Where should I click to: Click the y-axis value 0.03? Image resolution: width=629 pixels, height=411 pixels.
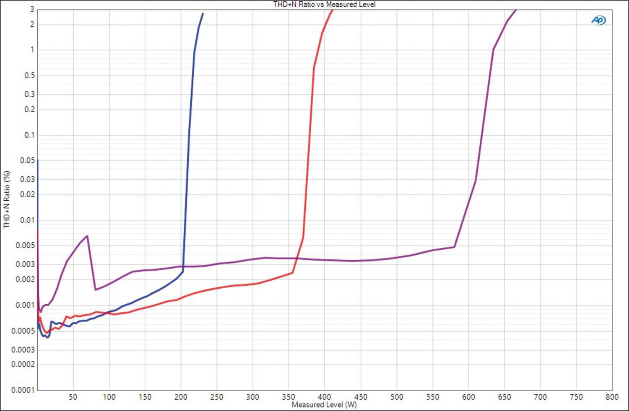click(28, 179)
